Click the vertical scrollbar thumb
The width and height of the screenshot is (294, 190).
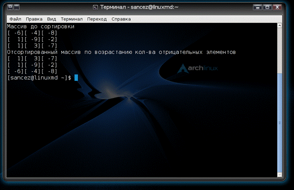click(x=279, y=123)
